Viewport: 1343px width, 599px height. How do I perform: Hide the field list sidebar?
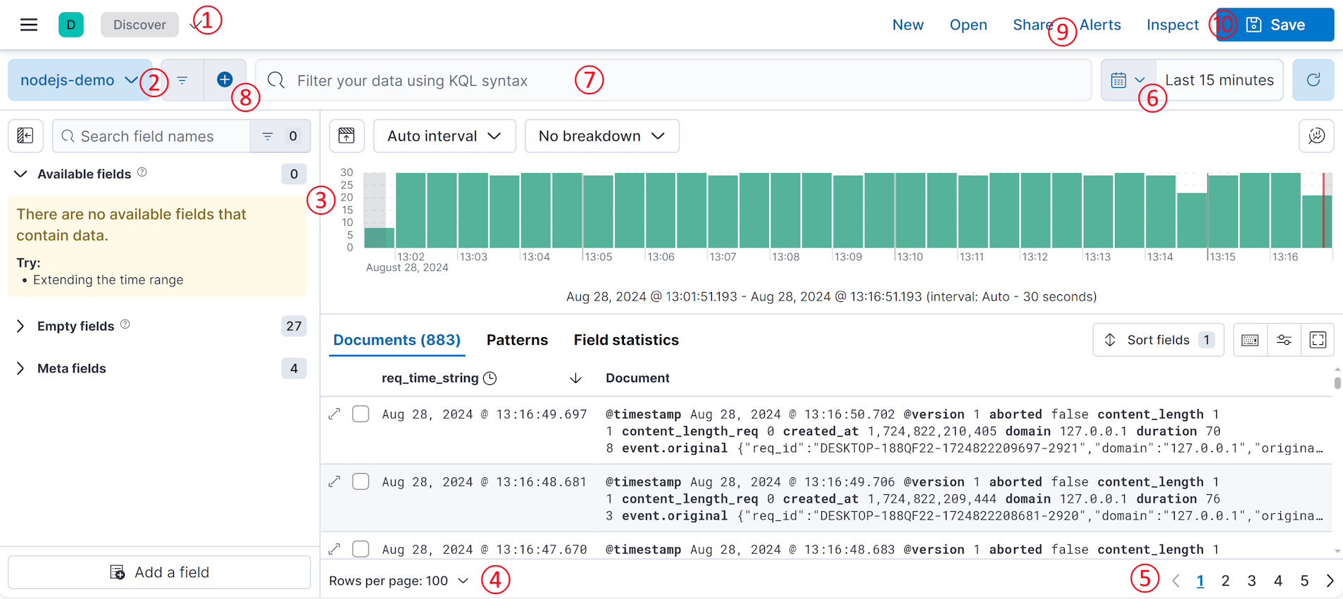tap(25, 136)
